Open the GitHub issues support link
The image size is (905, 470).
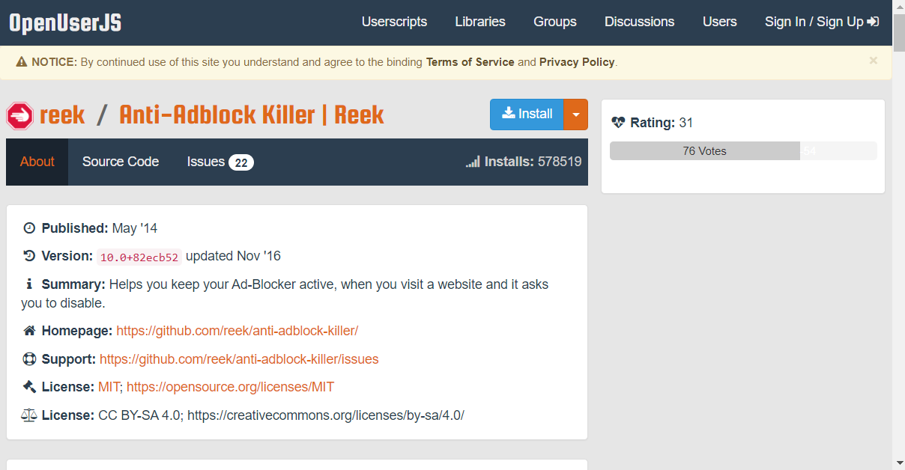pos(239,359)
